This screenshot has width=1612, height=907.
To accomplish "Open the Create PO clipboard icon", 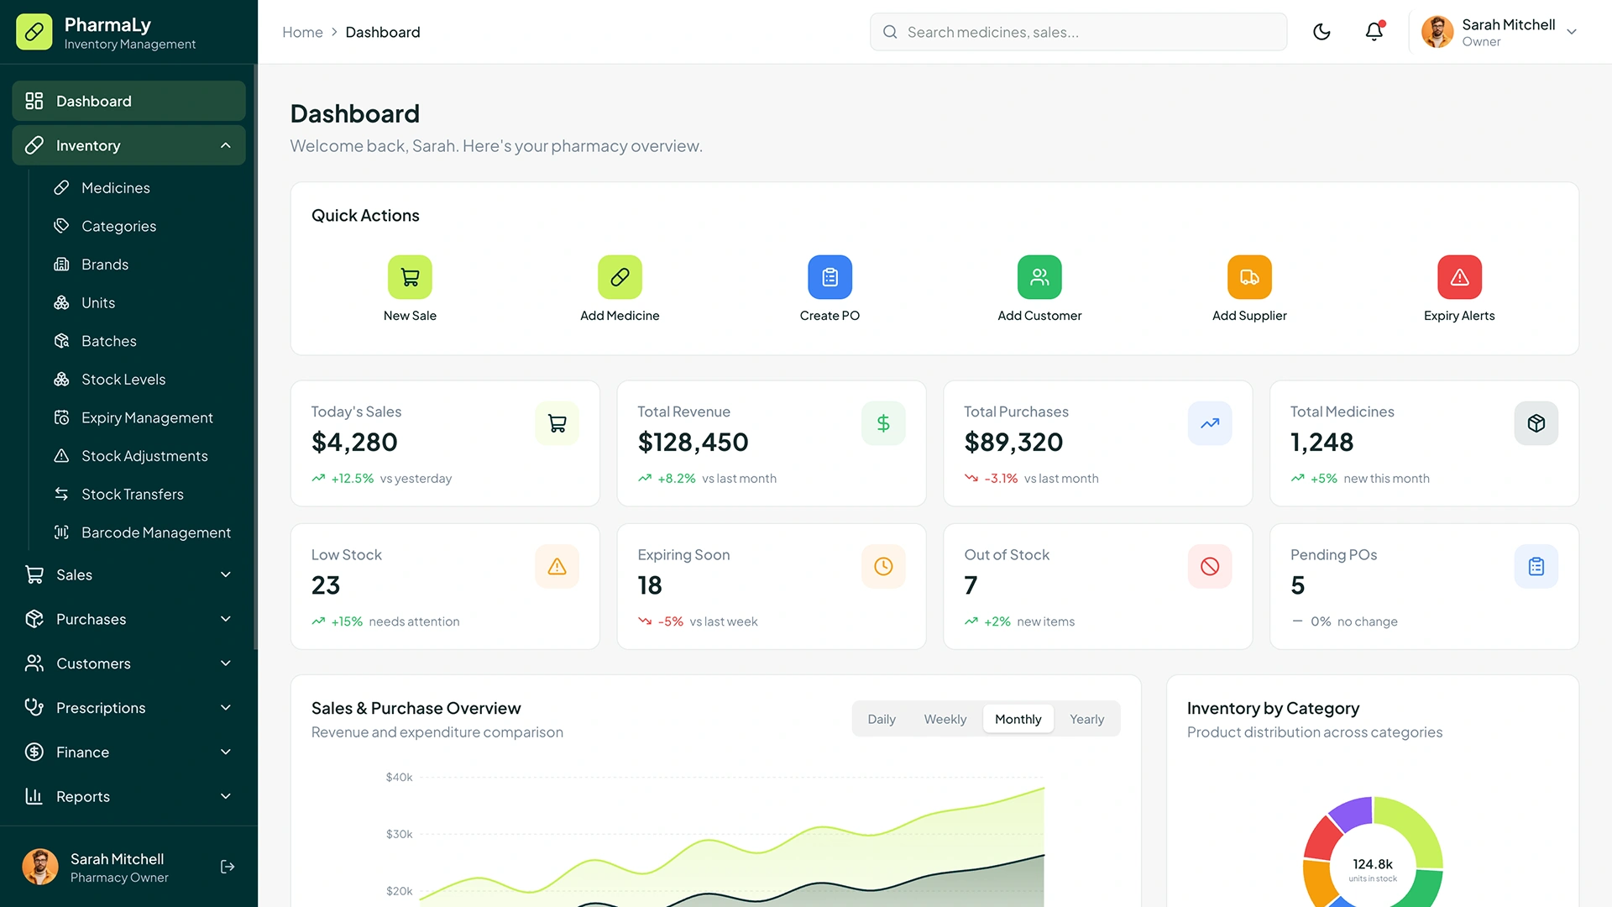I will click(830, 277).
